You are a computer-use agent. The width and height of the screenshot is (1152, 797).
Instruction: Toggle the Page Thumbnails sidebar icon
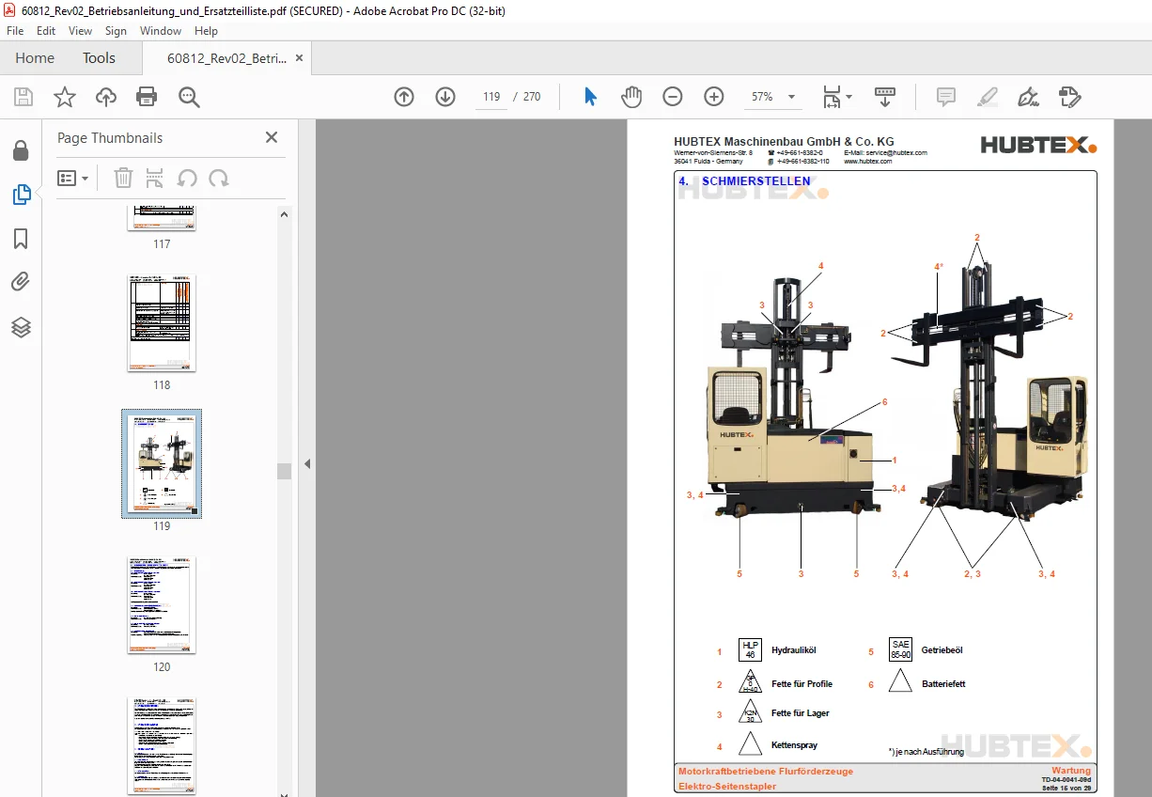[21, 195]
